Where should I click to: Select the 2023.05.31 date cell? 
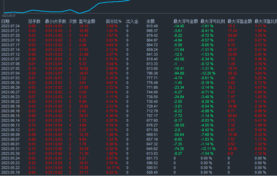click(10, 149)
